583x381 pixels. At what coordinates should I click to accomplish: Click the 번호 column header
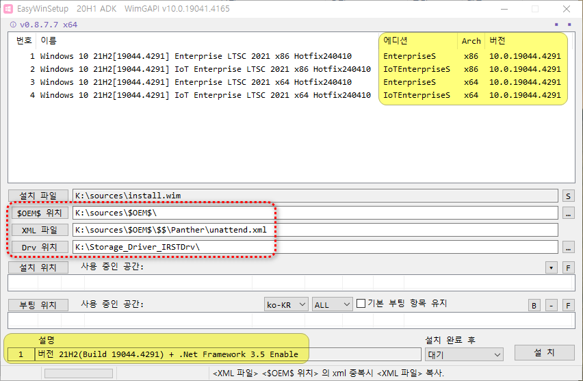[x=23, y=40]
